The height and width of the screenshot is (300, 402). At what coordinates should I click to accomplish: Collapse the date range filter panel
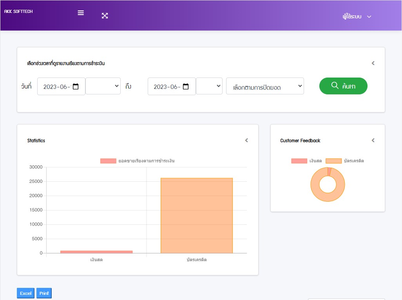coord(373,63)
